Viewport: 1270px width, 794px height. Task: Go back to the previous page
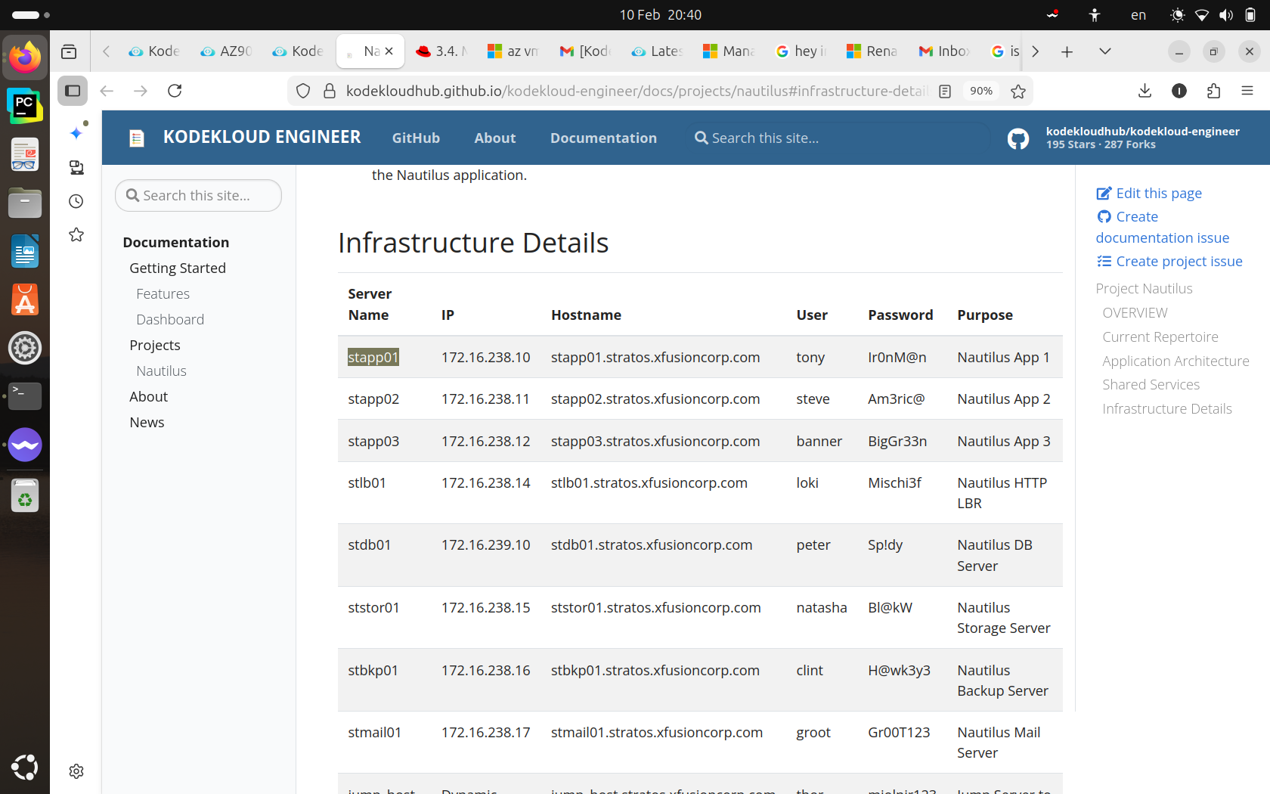point(107,91)
